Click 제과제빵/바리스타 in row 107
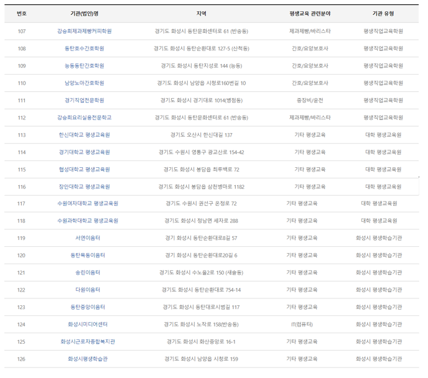The image size is (428, 378). pos(310,31)
